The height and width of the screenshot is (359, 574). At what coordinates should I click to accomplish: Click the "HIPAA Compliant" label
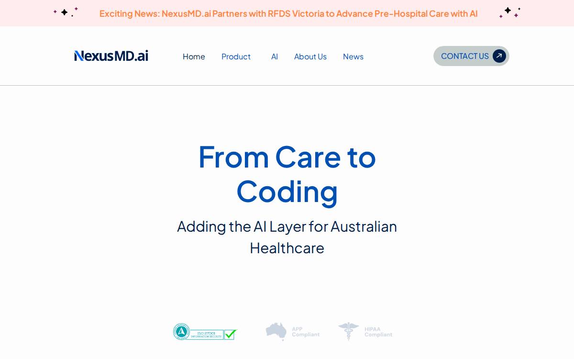(x=378, y=332)
